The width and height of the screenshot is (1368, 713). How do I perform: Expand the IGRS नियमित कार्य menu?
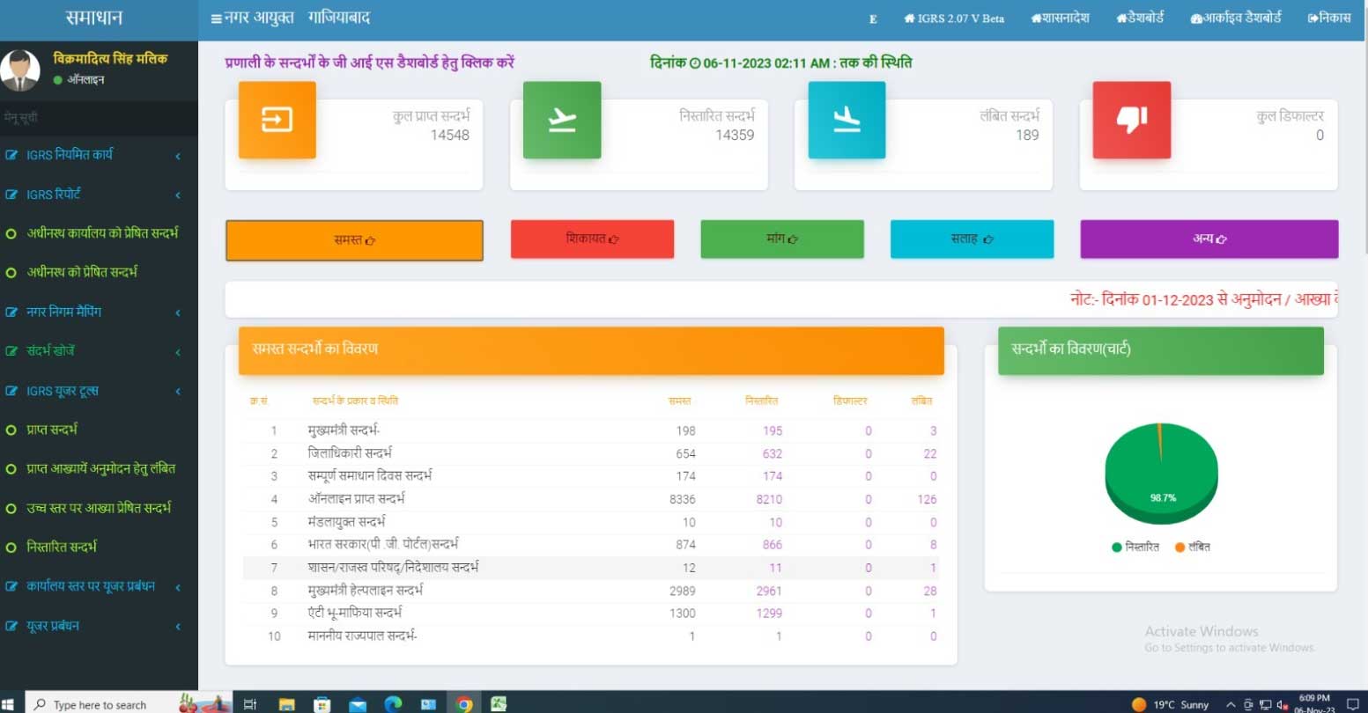pos(70,155)
